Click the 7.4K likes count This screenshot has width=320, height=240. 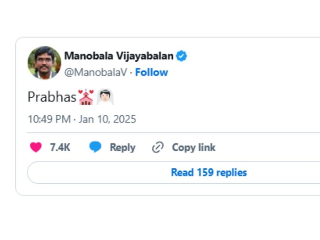60,147
